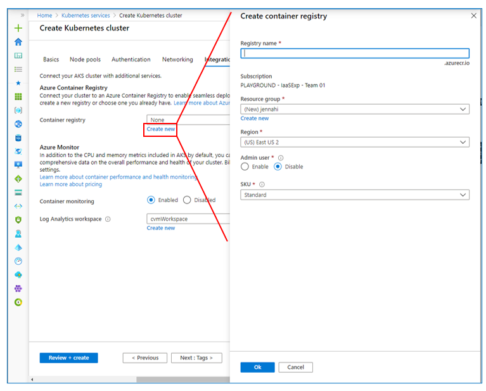The height and width of the screenshot is (391, 486).
Task: Click the horizontal scrollbar thumb at bottom
Action: (x=183, y=380)
